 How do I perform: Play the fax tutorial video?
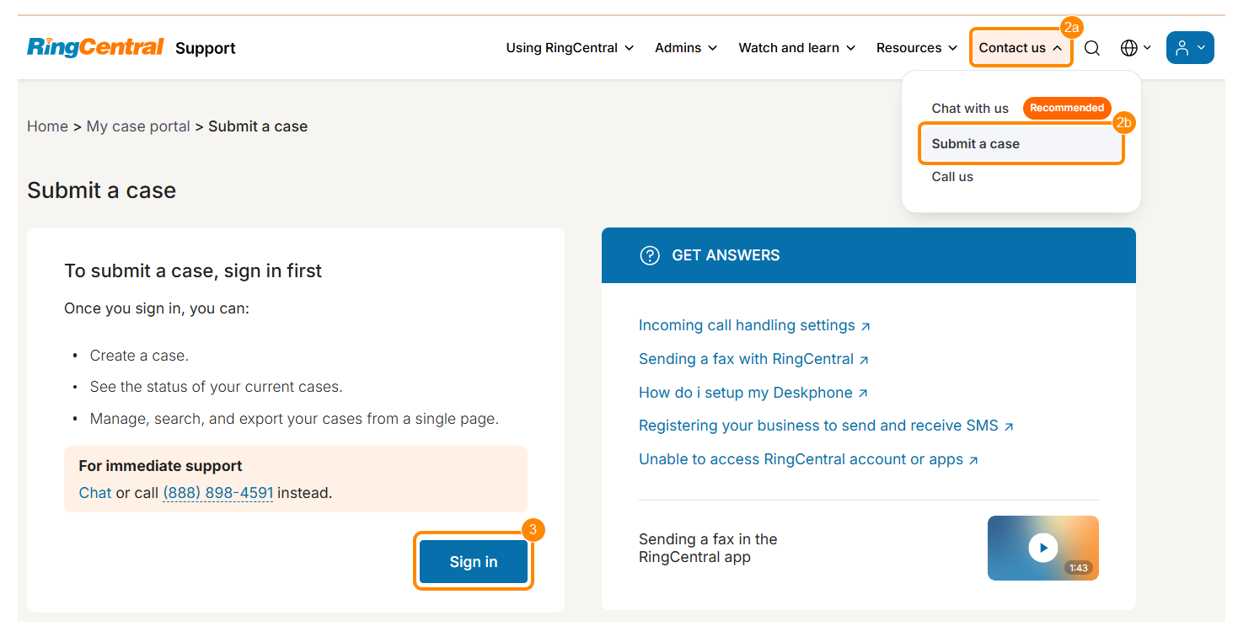1042,548
